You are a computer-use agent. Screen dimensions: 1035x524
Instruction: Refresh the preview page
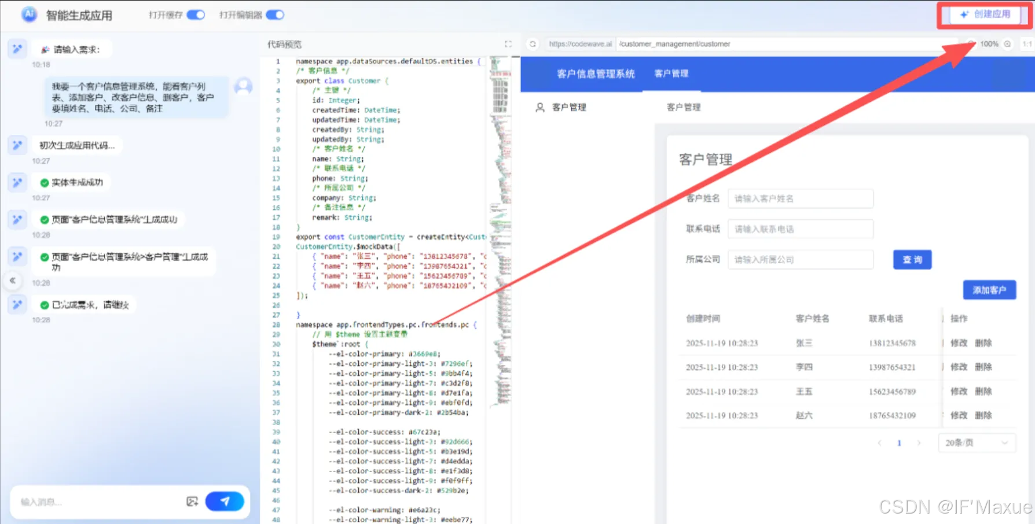click(533, 44)
